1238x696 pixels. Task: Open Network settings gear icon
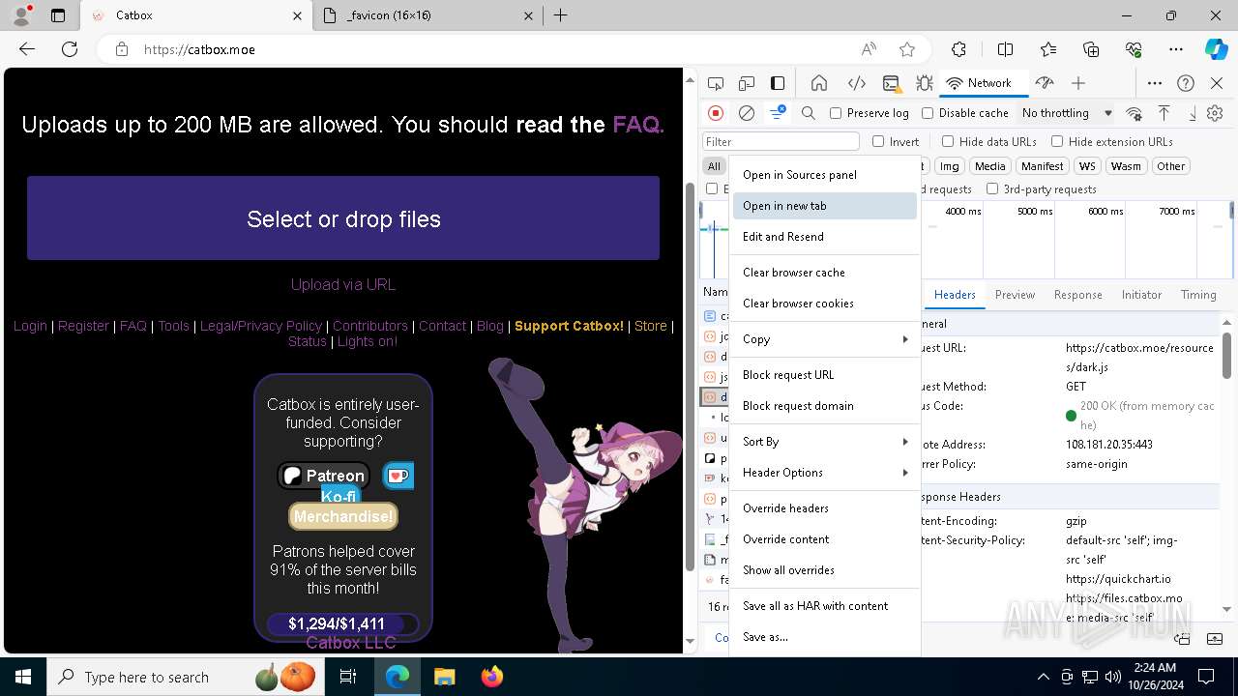pos(1215,113)
